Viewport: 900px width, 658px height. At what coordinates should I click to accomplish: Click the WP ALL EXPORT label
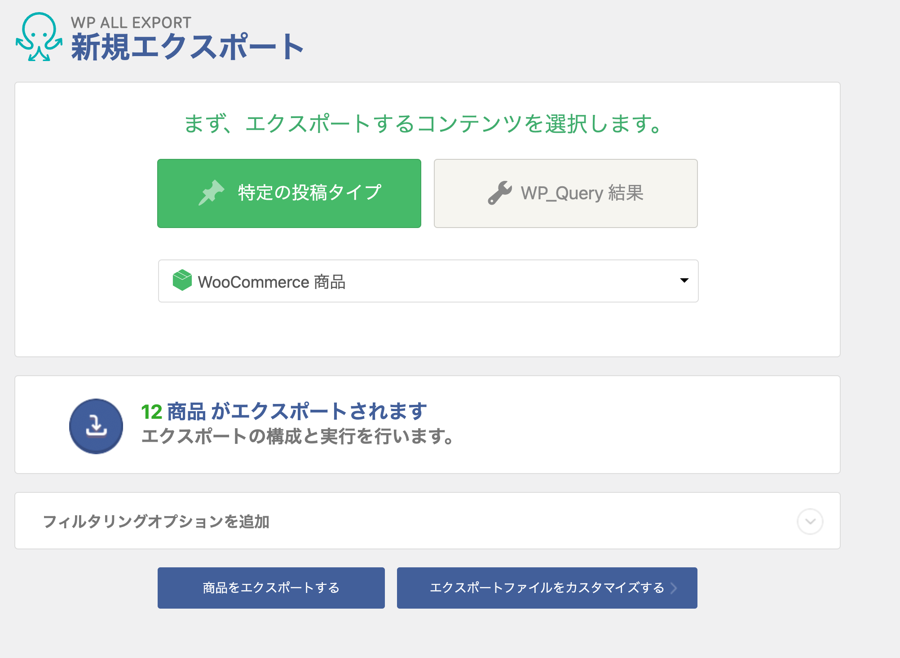click(131, 22)
